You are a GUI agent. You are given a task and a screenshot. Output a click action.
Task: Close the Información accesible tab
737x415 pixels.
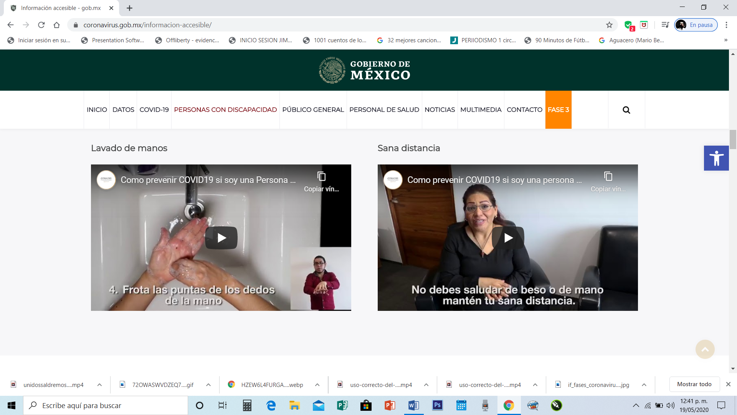coord(111,8)
